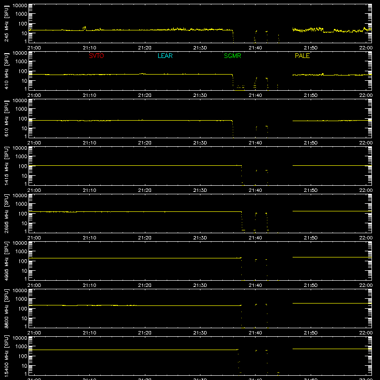This screenshot has width=380, height=380.
Task: Click the 21:30 tick label under 1415 MHz plot
Action: (x=200, y=190)
